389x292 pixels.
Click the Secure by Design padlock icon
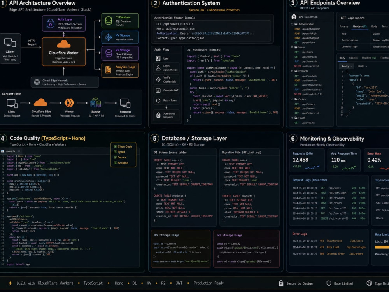point(281,283)
